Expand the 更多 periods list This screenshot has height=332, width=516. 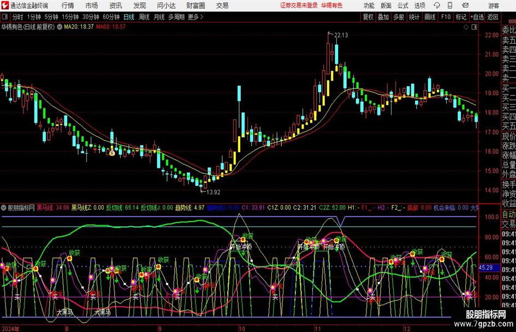196,17
